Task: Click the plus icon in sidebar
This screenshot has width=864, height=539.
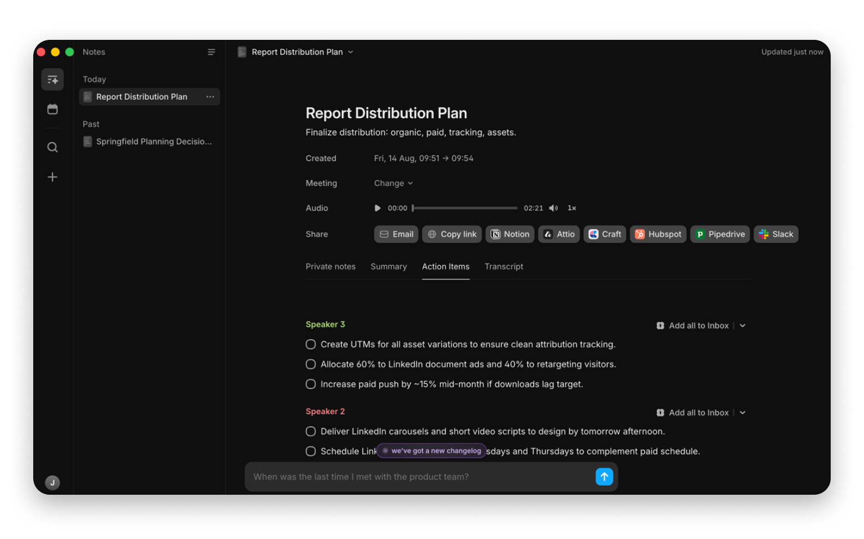Action: (53, 177)
